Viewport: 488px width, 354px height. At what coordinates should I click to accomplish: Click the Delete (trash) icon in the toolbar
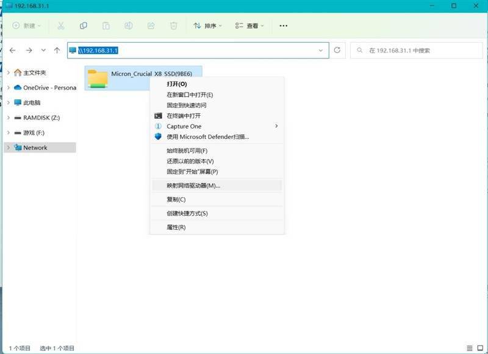pyautogui.click(x=173, y=26)
